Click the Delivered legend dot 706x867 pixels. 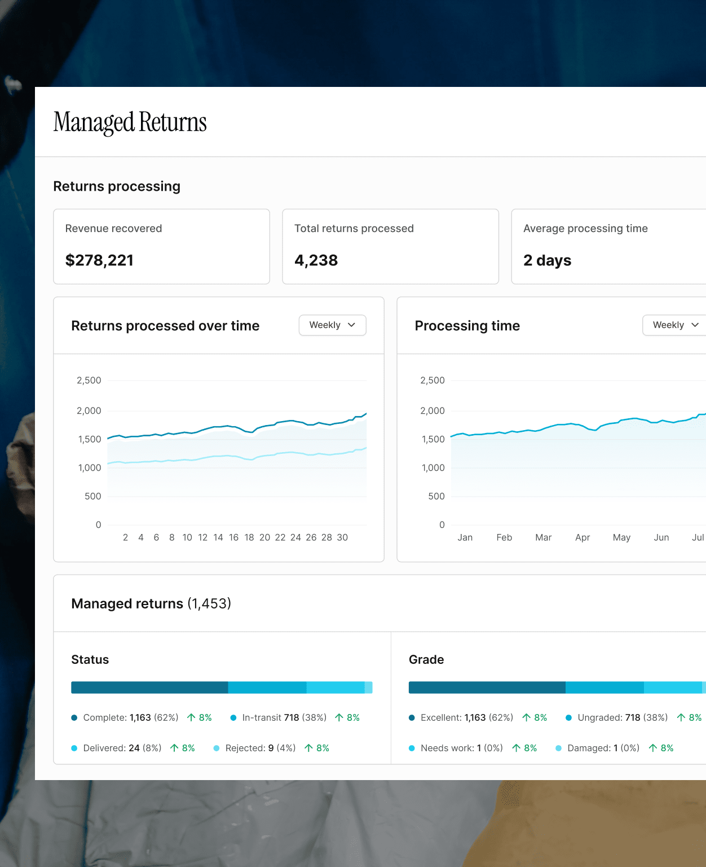point(74,748)
